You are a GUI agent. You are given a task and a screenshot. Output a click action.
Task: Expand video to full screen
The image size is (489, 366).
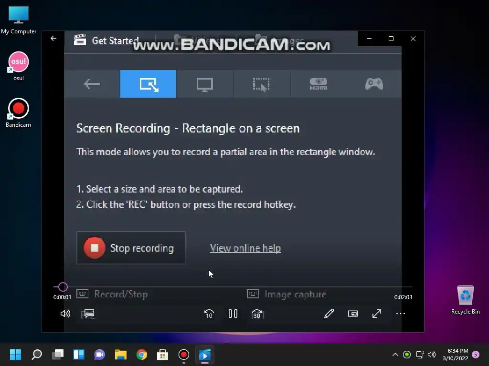tap(377, 314)
